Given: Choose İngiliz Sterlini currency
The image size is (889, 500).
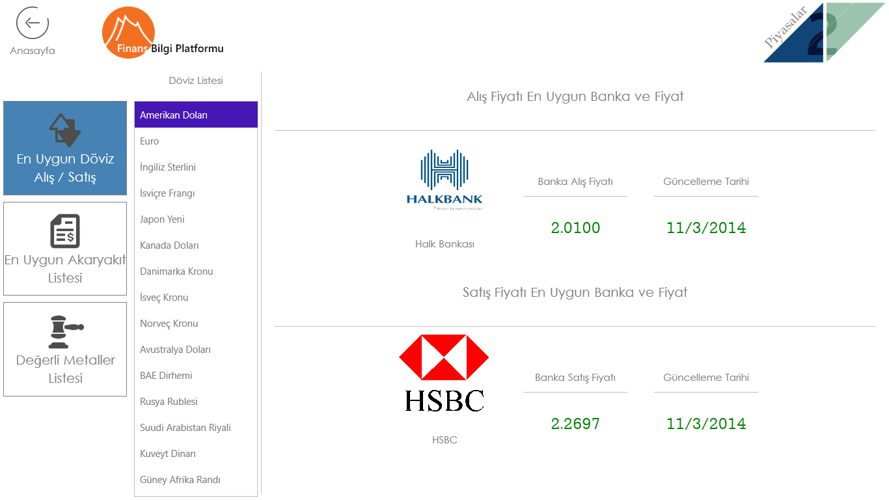Looking at the screenshot, I should coord(196,167).
